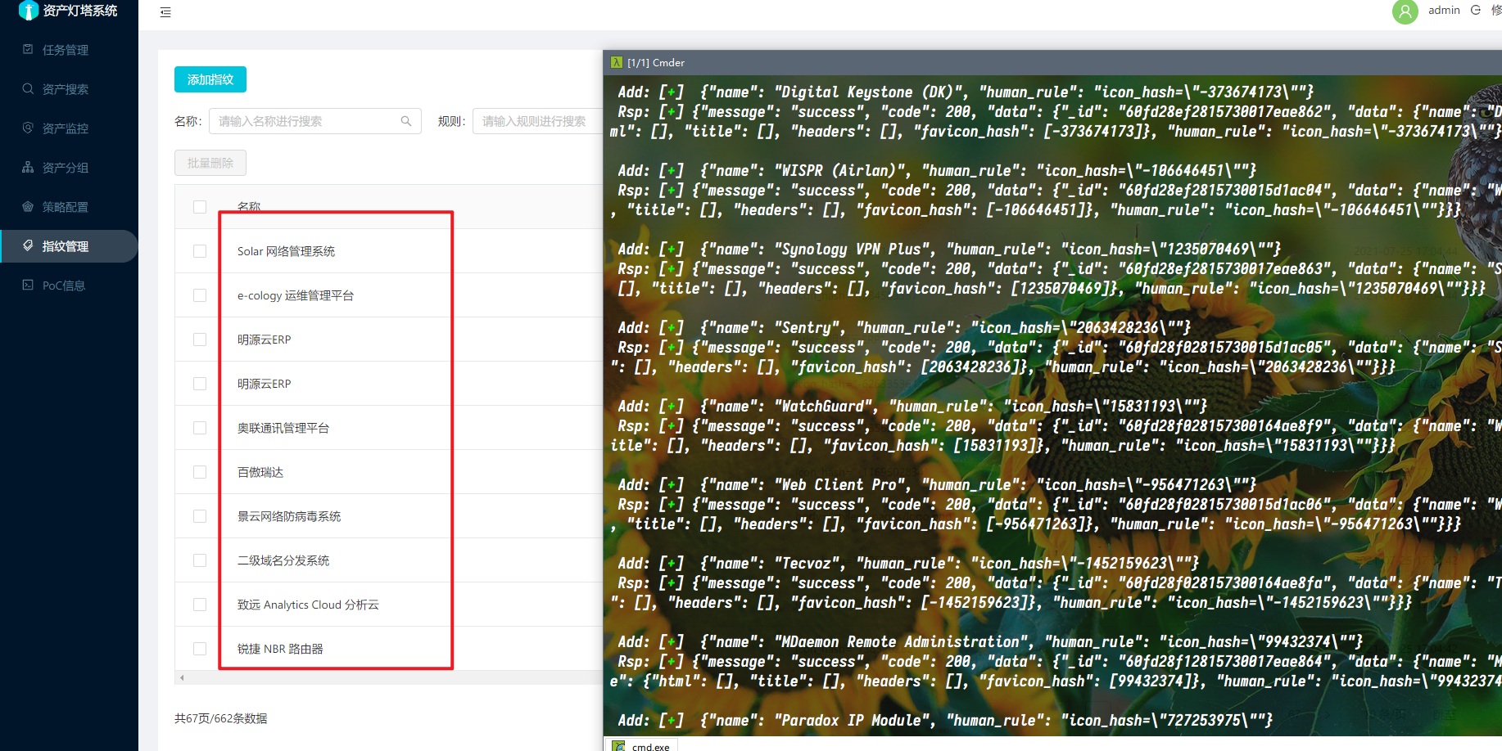Click the 资产分组 sidebar icon
The height and width of the screenshot is (751, 1502).
[x=28, y=167]
